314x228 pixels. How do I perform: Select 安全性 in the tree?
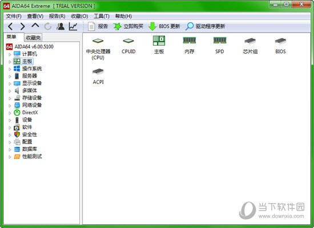(x=29, y=134)
